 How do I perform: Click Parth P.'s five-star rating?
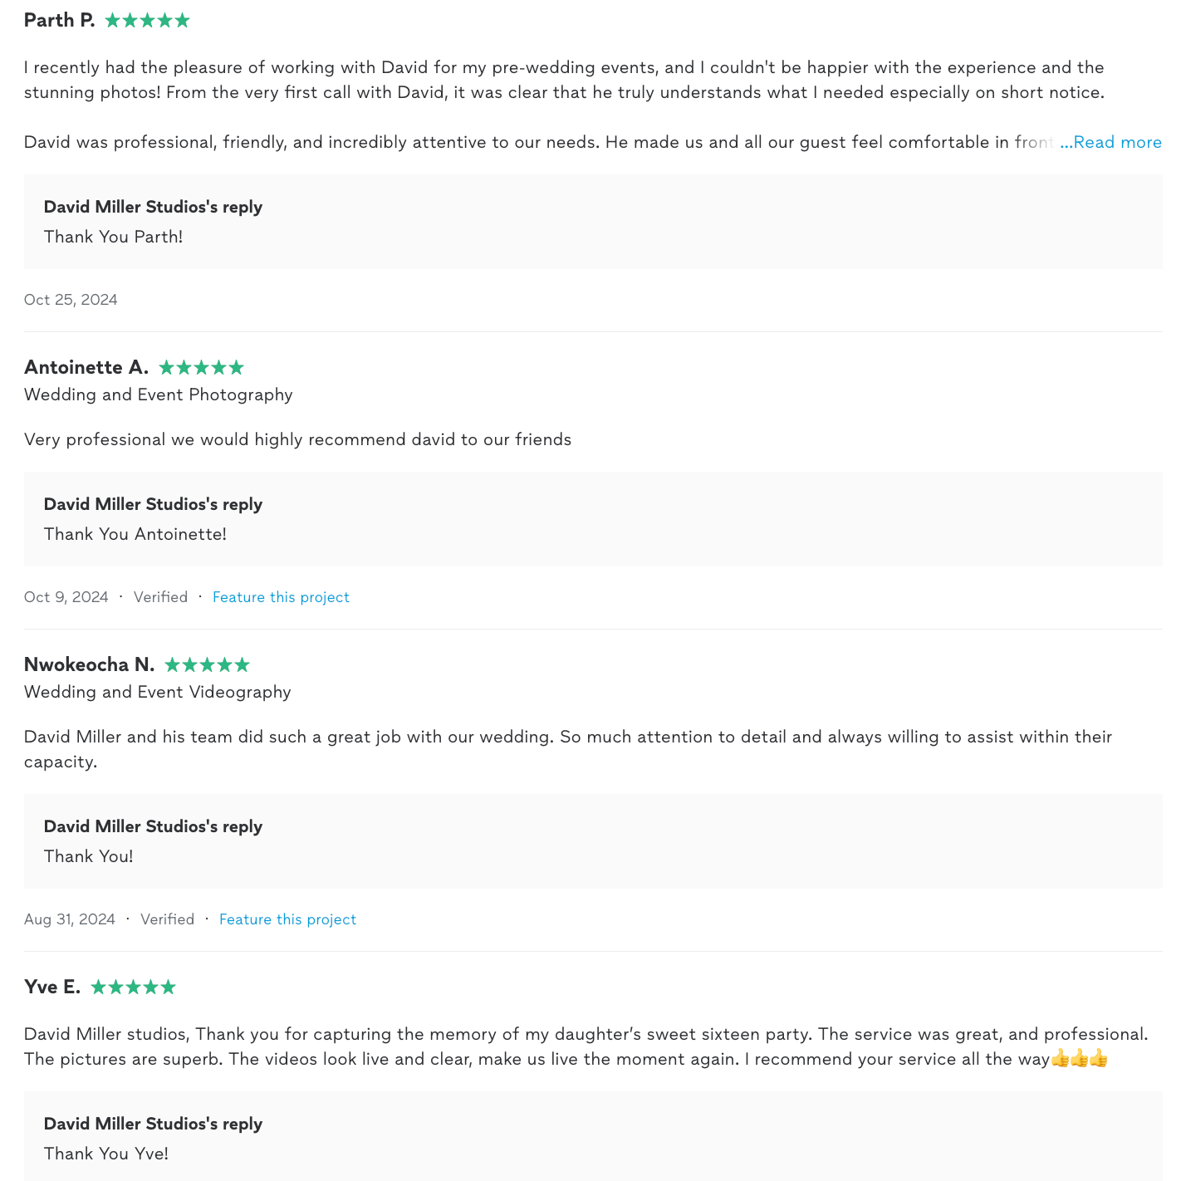click(147, 21)
